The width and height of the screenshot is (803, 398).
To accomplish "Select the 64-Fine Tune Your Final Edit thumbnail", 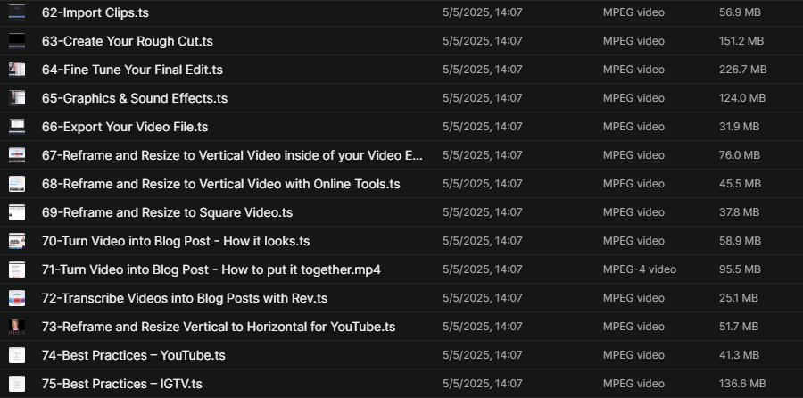I will [x=17, y=70].
